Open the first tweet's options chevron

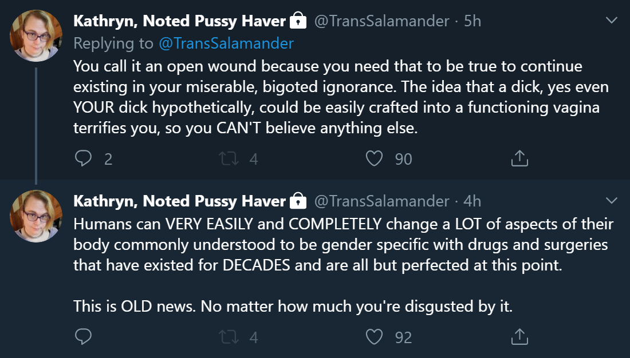coord(612,21)
